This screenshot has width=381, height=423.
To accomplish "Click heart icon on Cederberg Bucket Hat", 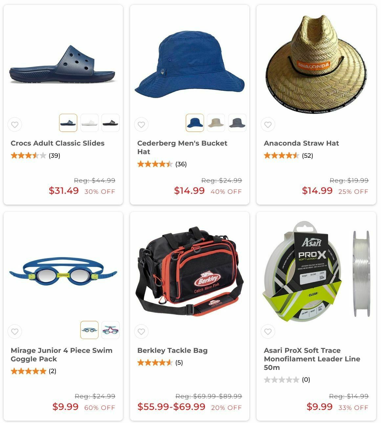I will tap(141, 125).
